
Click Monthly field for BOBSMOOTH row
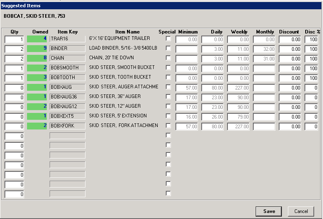tap(264, 69)
